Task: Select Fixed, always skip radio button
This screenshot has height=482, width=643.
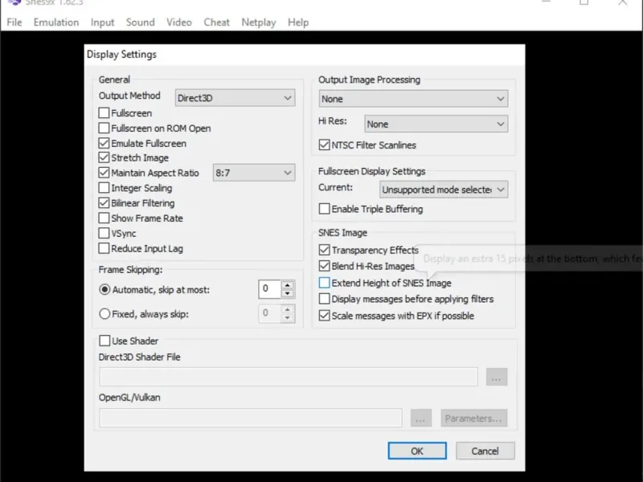Action: click(x=104, y=314)
